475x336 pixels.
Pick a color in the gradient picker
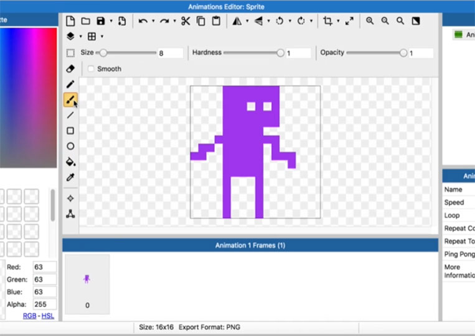(28, 98)
